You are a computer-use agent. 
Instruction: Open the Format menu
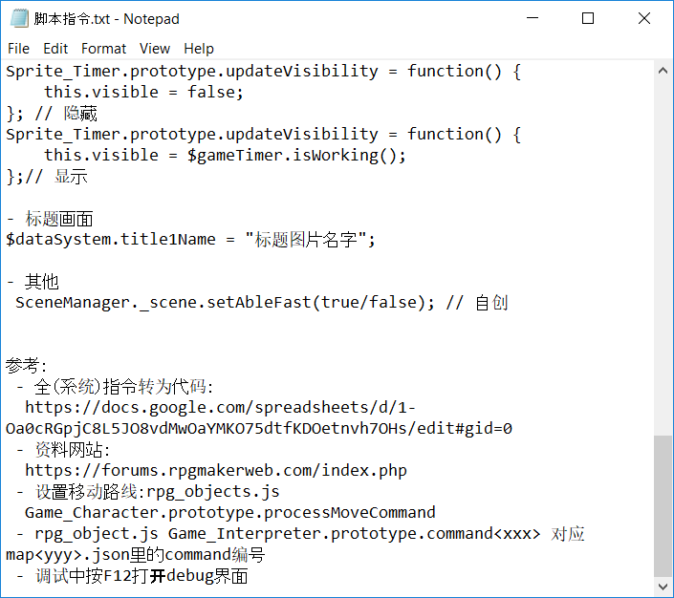pos(103,49)
